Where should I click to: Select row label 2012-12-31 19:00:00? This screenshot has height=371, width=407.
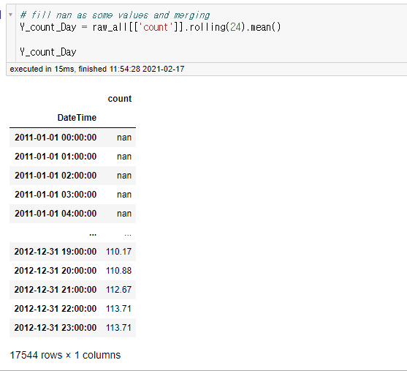click(x=56, y=252)
